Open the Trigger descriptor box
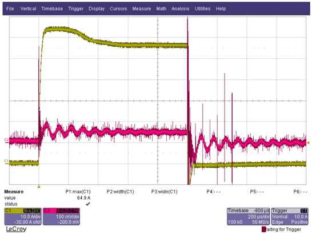This screenshot has height=234, width=312. 290,216
